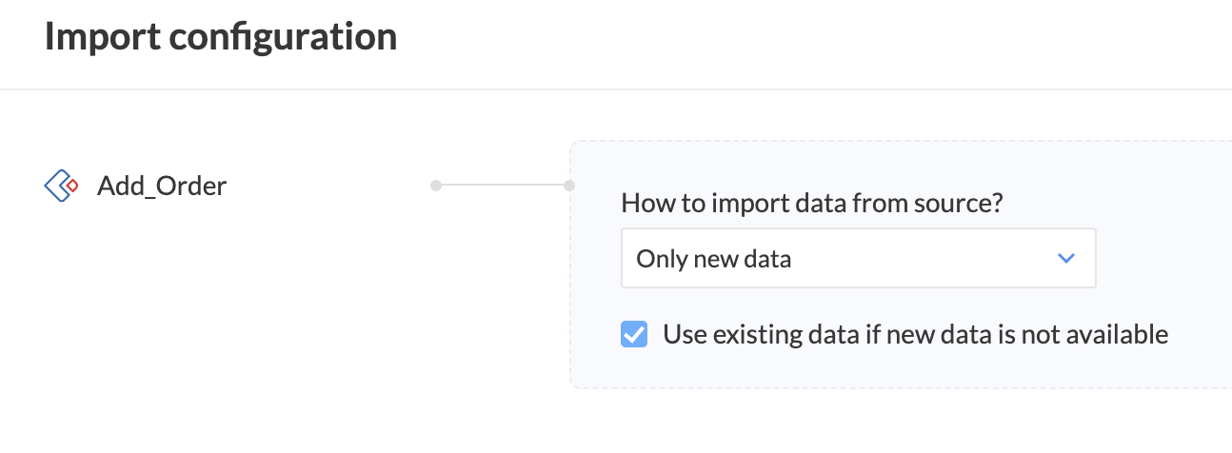The height and width of the screenshot is (453, 1232).
Task: Click the word 'Only' in the dropdown field
Action: coord(655,258)
